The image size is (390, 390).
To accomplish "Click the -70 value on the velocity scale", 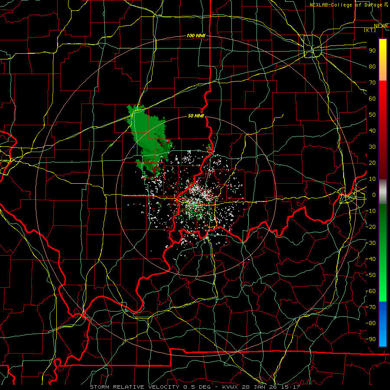I will tap(371, 307).
